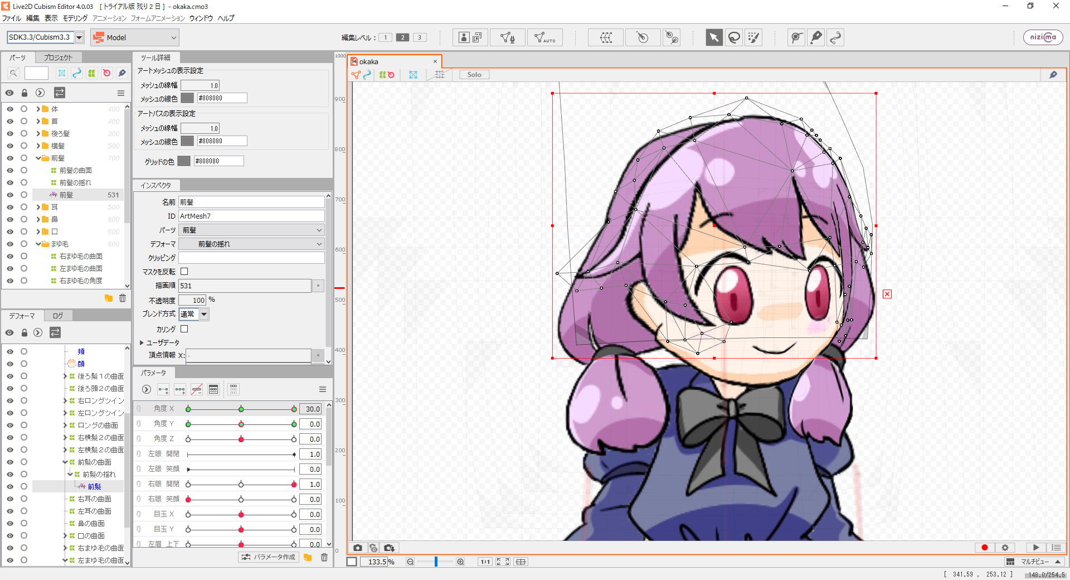Set edit level to 3
1070x580 pixels.
click(x=420, y=37)
